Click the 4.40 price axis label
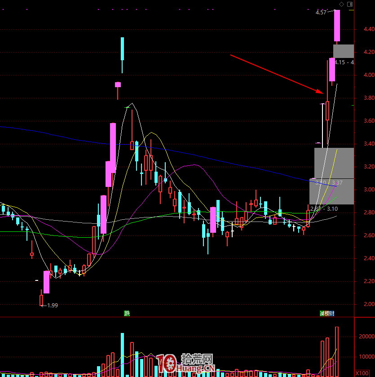 [369, 29]
